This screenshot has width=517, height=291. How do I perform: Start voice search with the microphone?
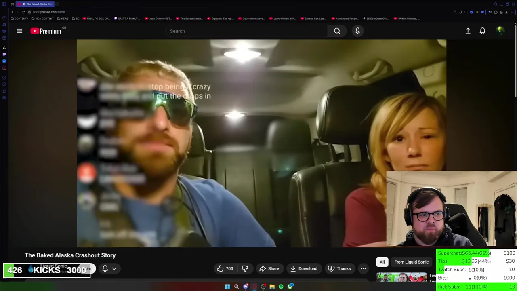(357, 31)
